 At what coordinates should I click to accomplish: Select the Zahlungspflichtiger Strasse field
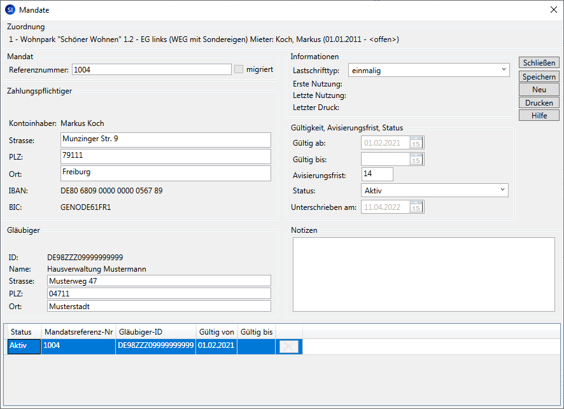[x=166, y=140]
